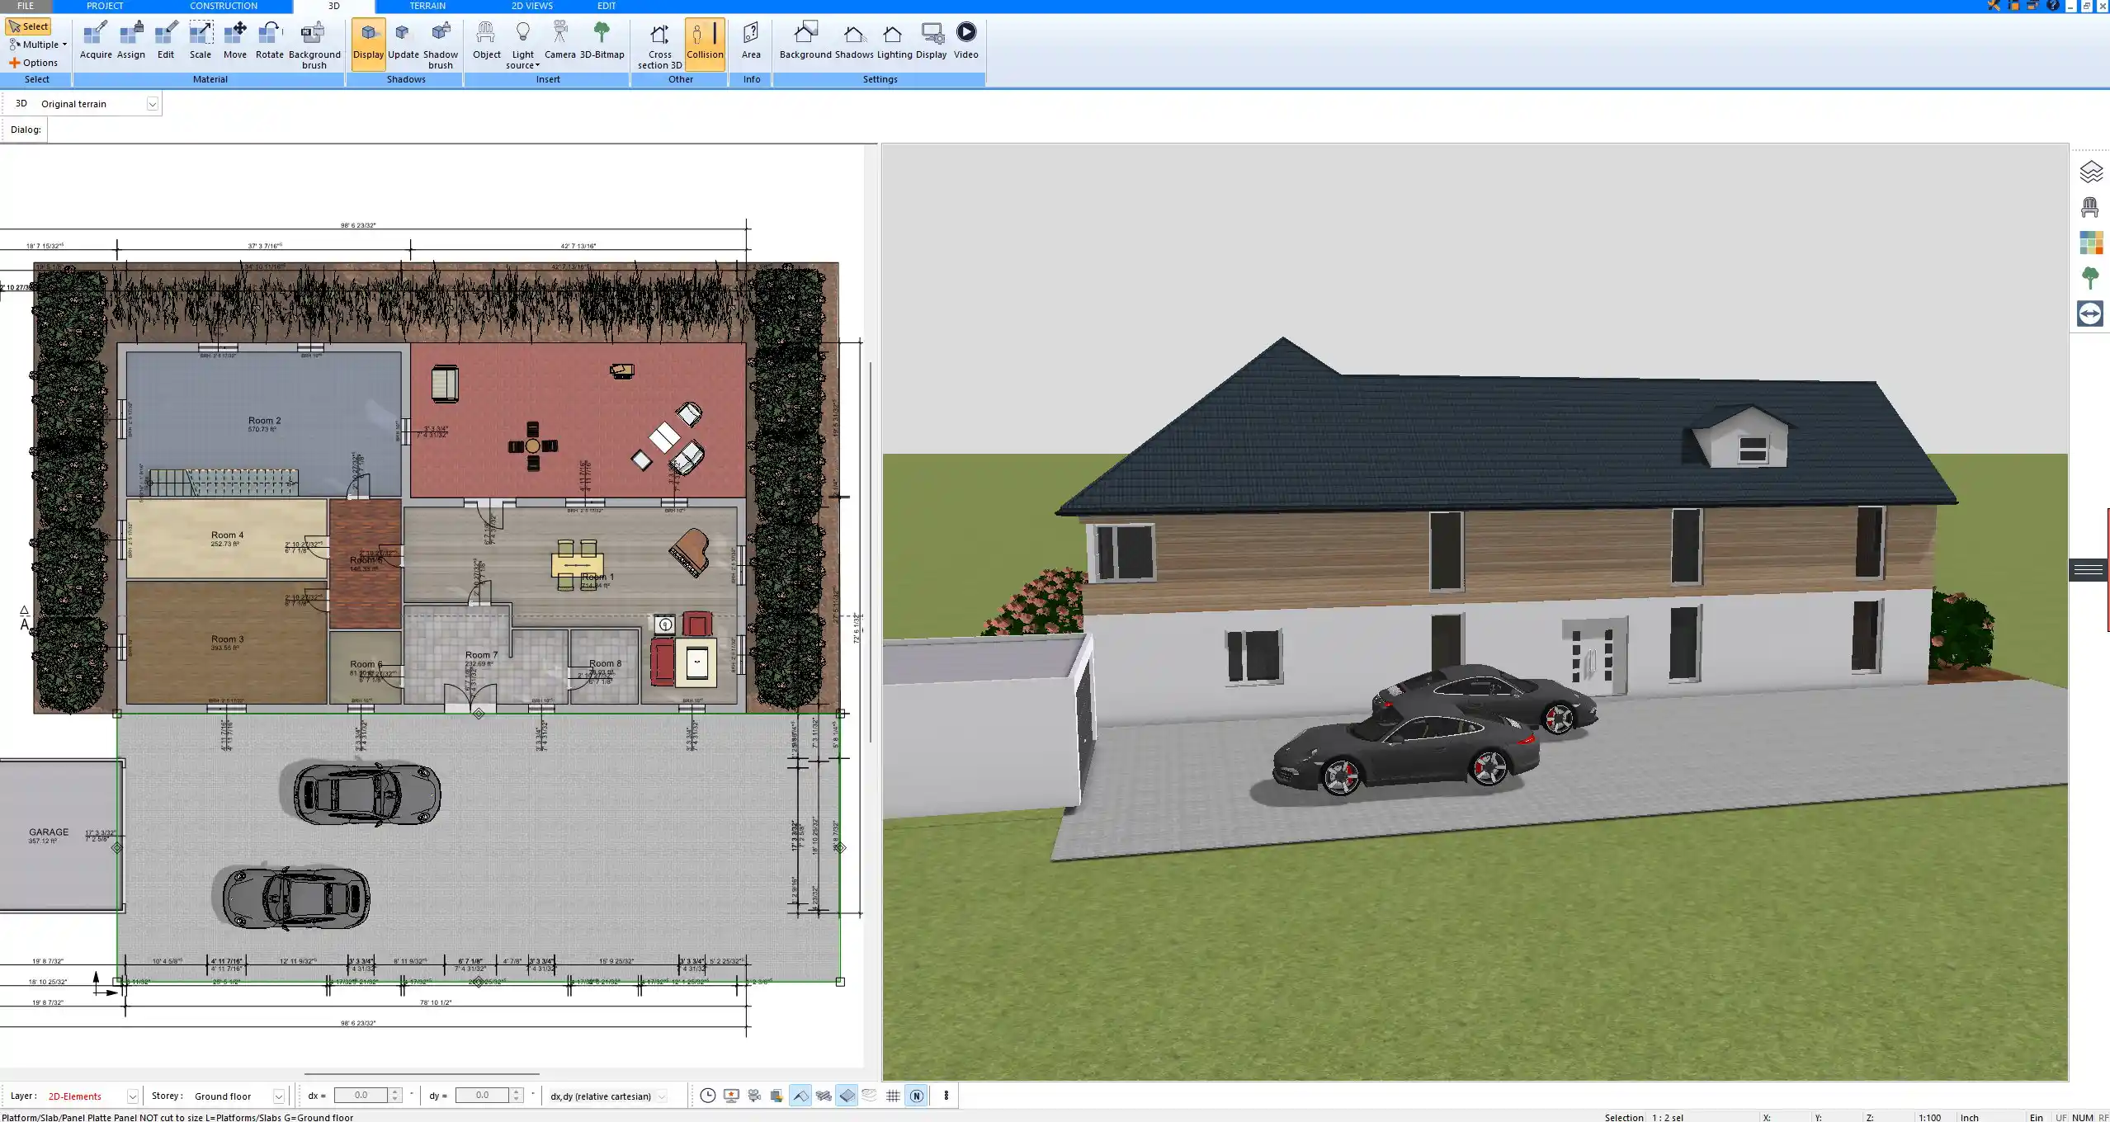
Task: Click the Update shadows icon
Action: pos(404,40)
